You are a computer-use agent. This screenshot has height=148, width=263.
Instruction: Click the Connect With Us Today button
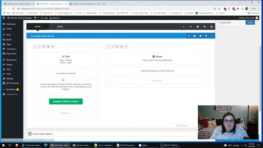click(x=66, y=102)
